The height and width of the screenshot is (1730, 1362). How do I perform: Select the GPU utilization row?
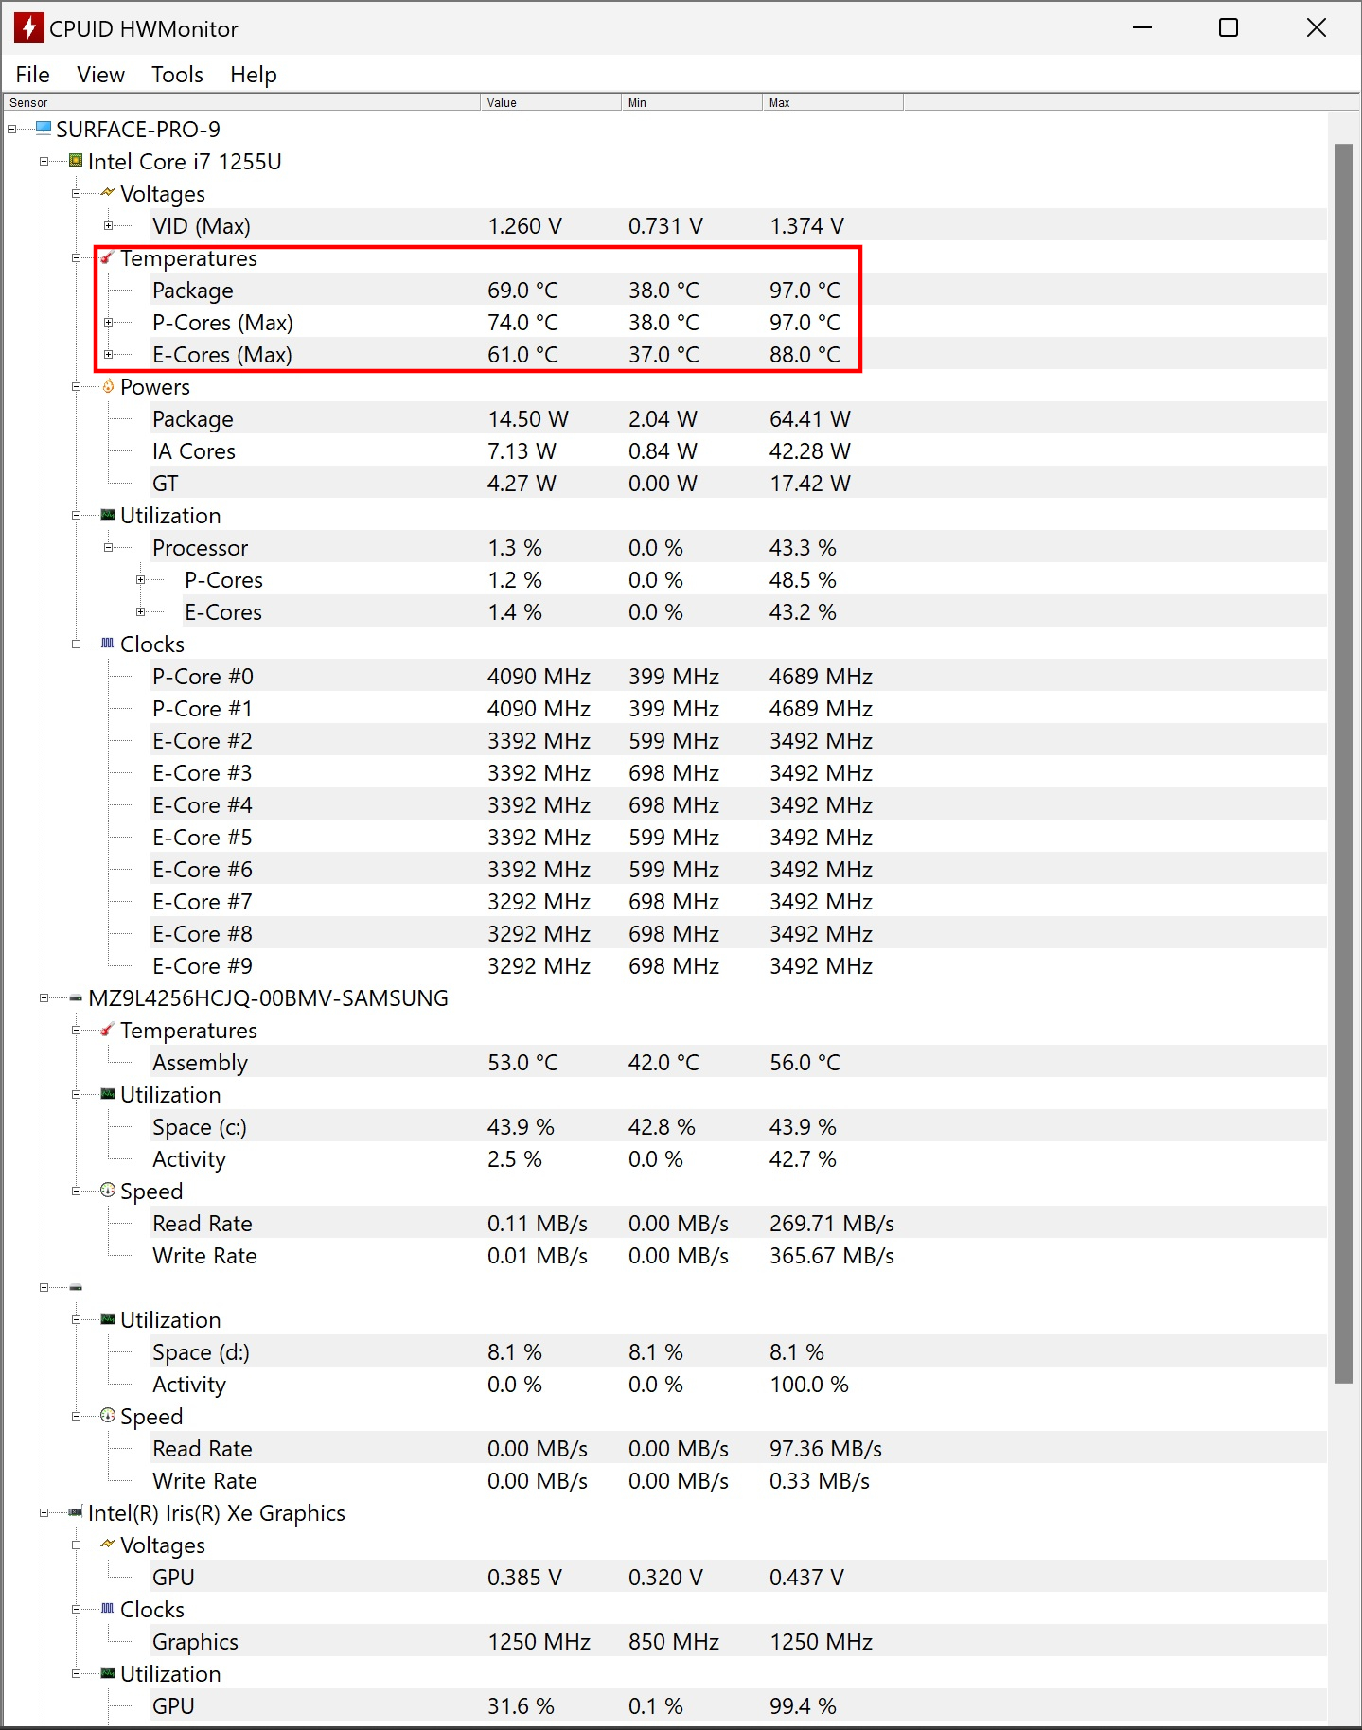click(738, 1705)
